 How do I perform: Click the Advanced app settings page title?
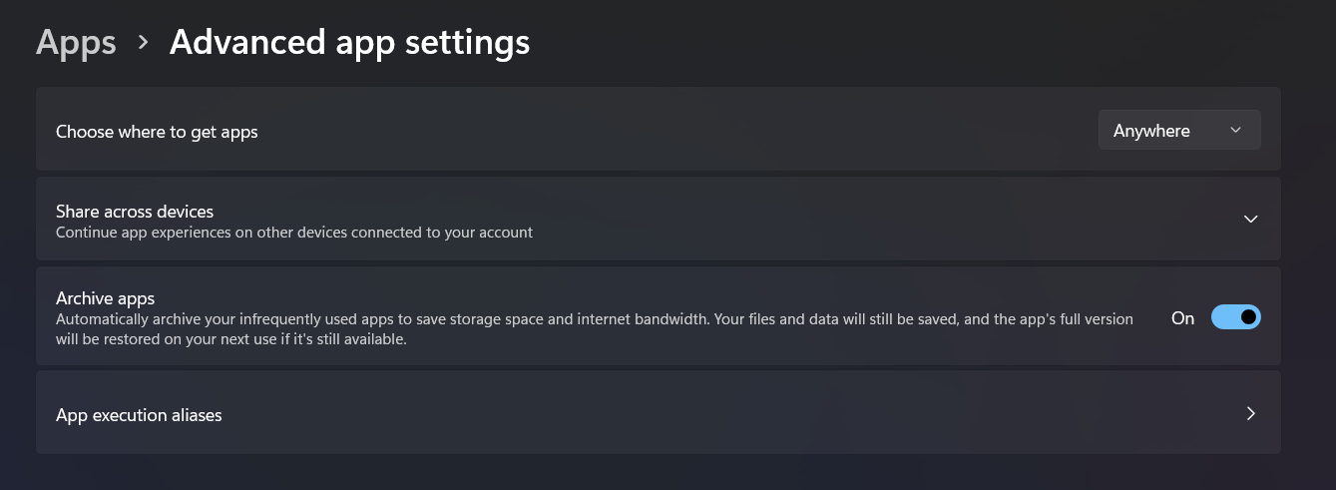point(349,43)
